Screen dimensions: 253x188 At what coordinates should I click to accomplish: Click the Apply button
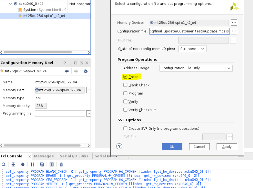(227, 147)
